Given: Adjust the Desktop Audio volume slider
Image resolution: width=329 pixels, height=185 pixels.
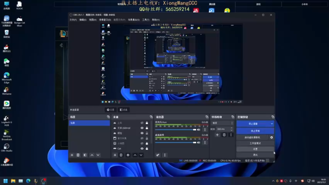Looking at the screenshot, I should 176,142.
